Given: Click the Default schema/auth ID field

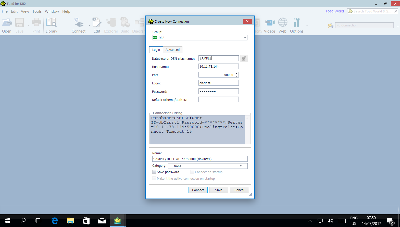Looking at the screenshot, I should 219,99.
